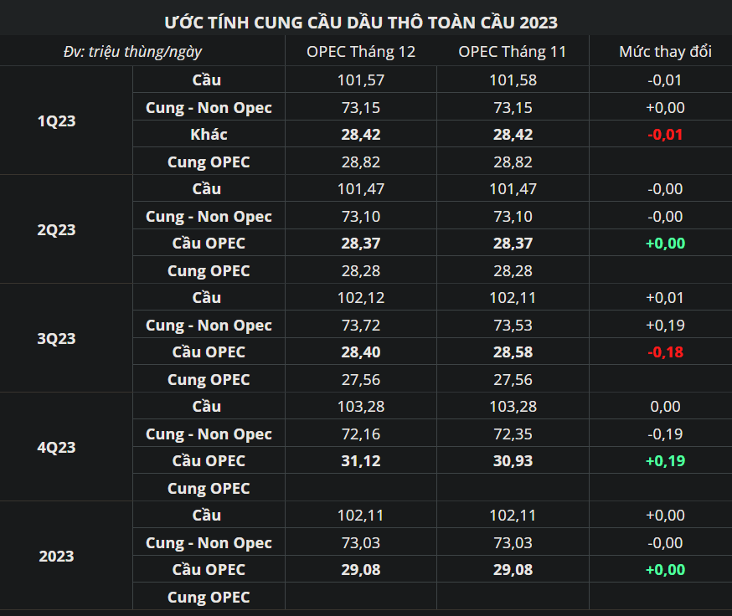Click the green +0,19 change value

[665, 461]
